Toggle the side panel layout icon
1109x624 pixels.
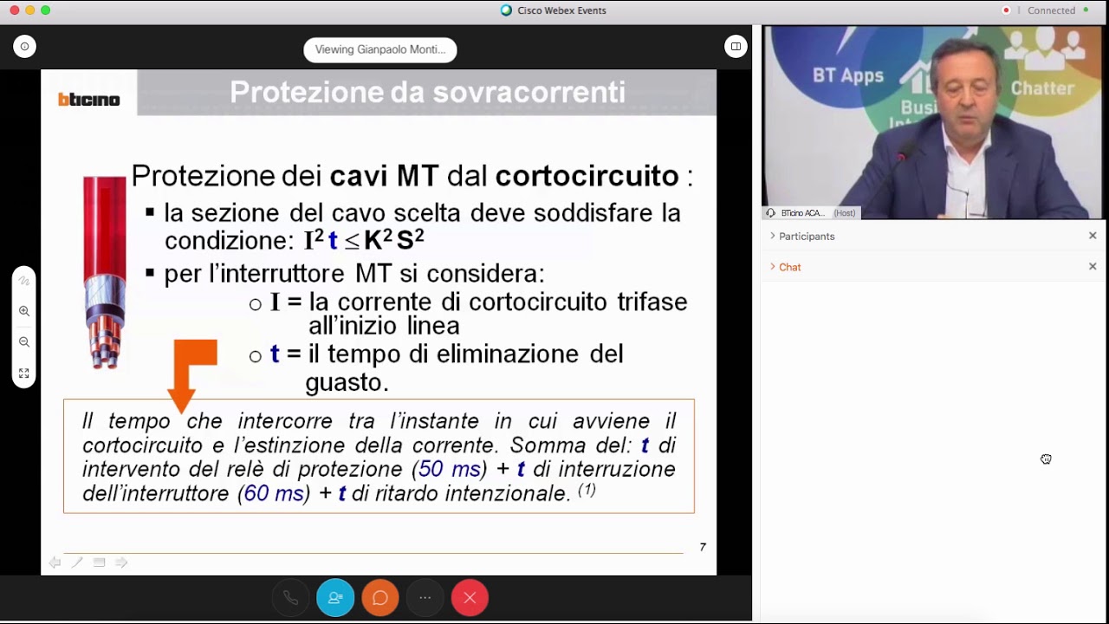736,47
